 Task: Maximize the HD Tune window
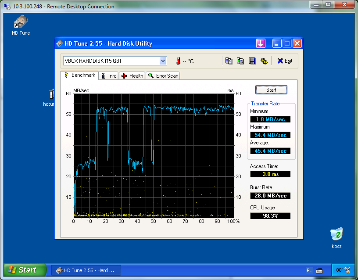click(287, 43)
